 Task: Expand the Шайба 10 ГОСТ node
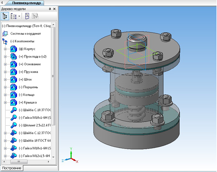[5, 141]
